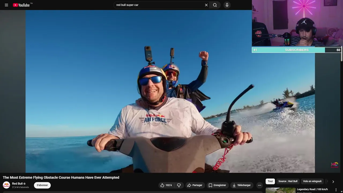Click the video title text
This screenshot has height=193, width=343.
coord(61,177)
